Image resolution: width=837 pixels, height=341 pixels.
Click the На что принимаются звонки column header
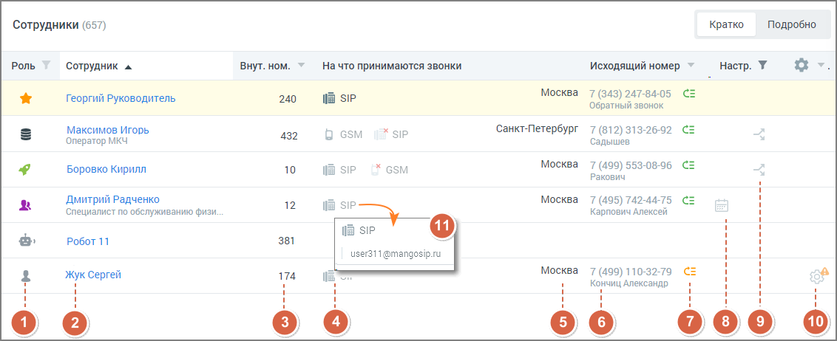[392, 66]
